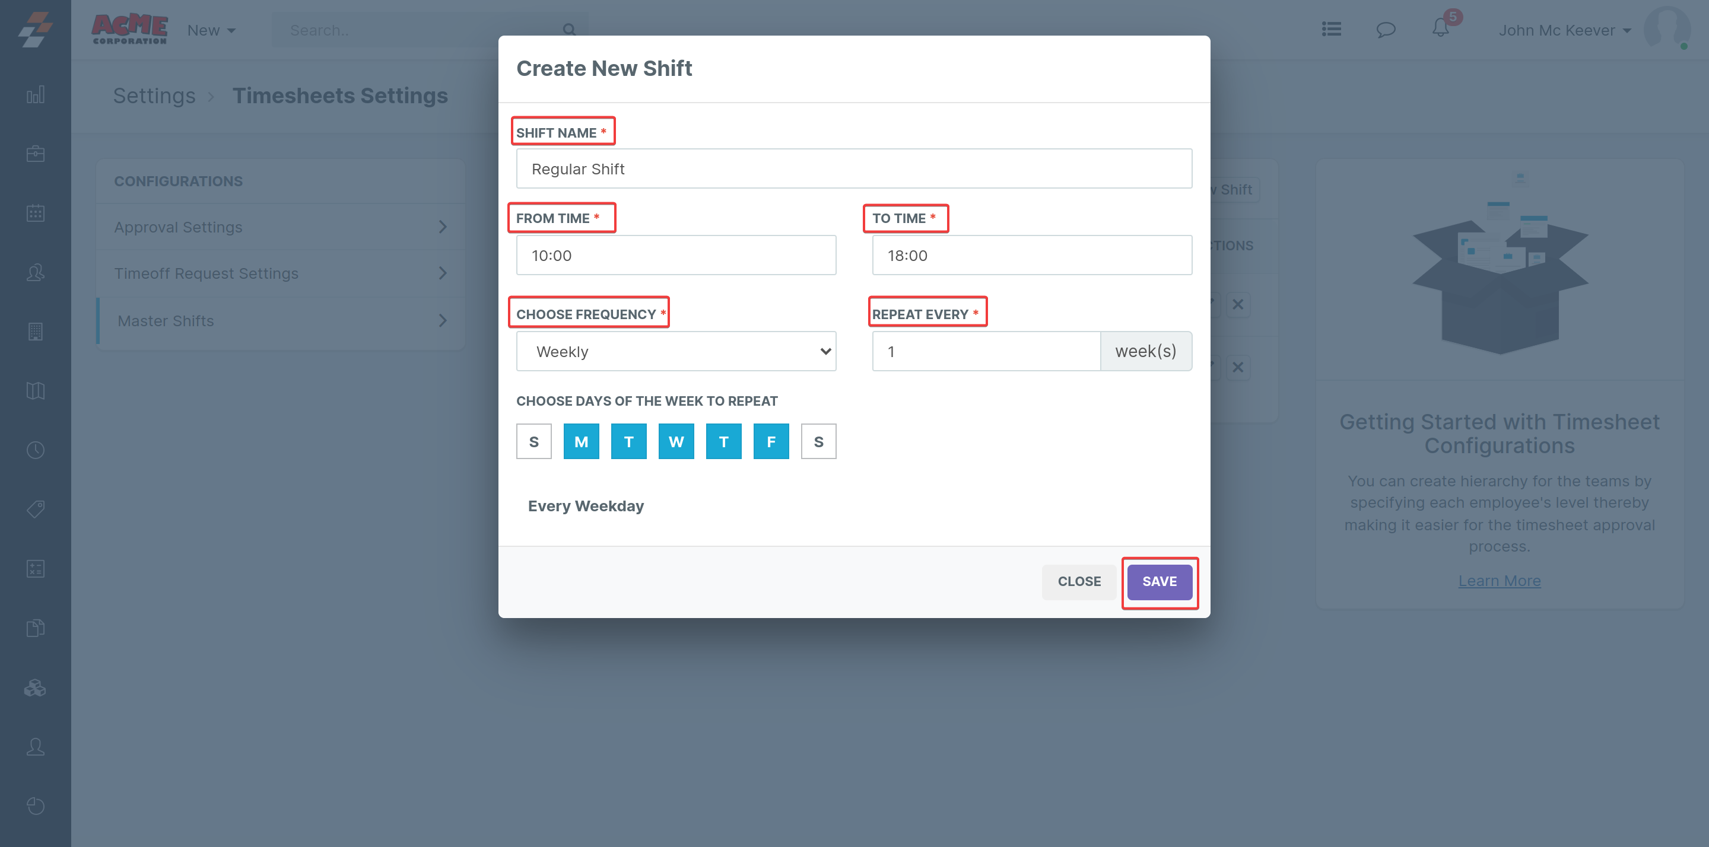Viewport: 1709px width, 847px height.
Task: Click the Save button
Action: [x=1158, y=582]
